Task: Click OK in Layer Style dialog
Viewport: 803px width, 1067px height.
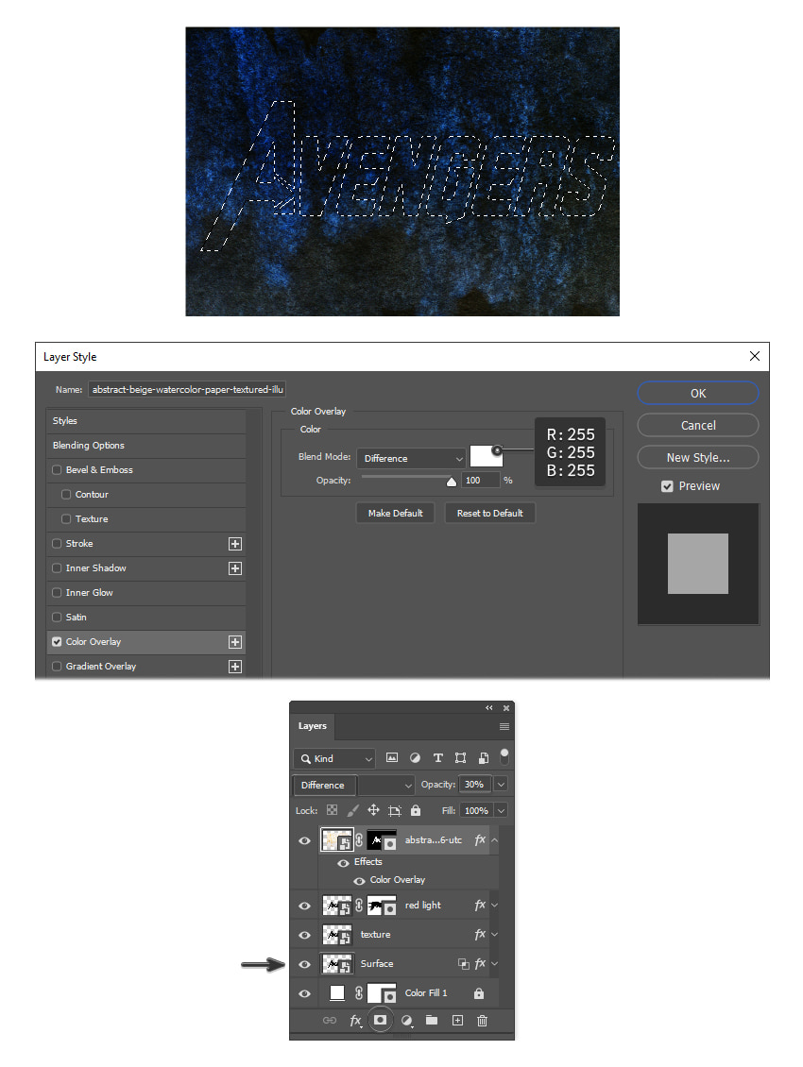Action: (x=698, y=393)
